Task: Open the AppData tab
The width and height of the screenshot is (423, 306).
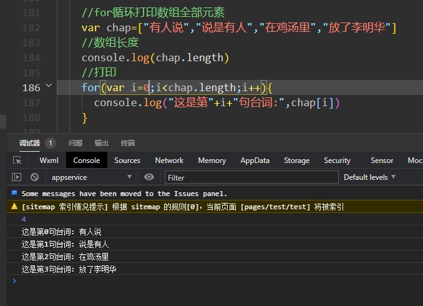Action: (255, 160)
